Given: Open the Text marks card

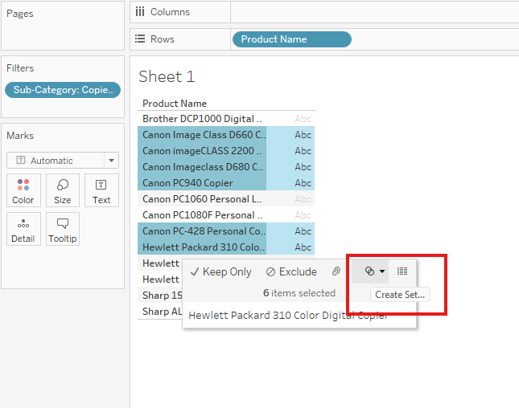Looking at the screenshot, I should click(101, 190).
